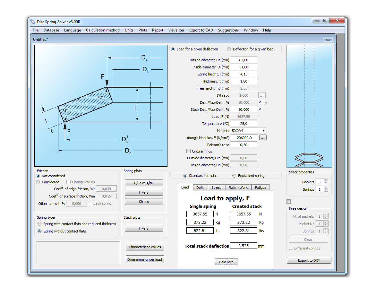Minimize the Untitled document child window
The image size is (385, 289).
(x=328, y=40)
